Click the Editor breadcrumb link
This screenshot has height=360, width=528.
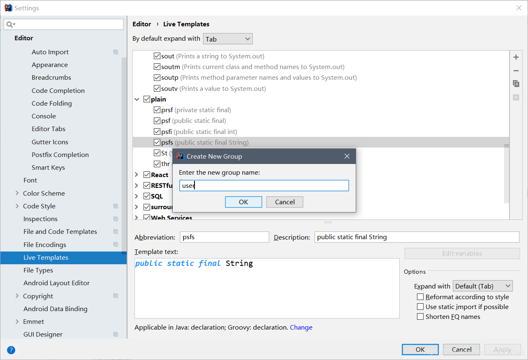tap(142, 24)
